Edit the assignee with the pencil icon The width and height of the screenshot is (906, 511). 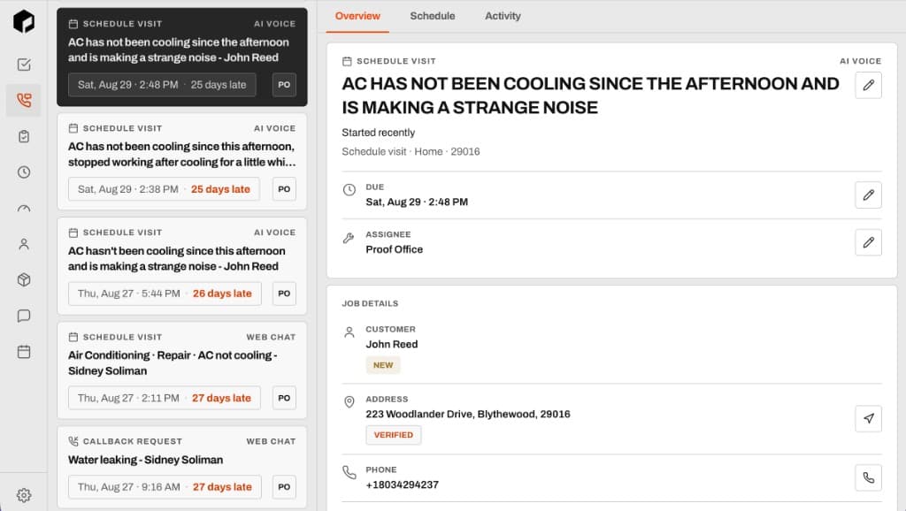pos(868,242)
